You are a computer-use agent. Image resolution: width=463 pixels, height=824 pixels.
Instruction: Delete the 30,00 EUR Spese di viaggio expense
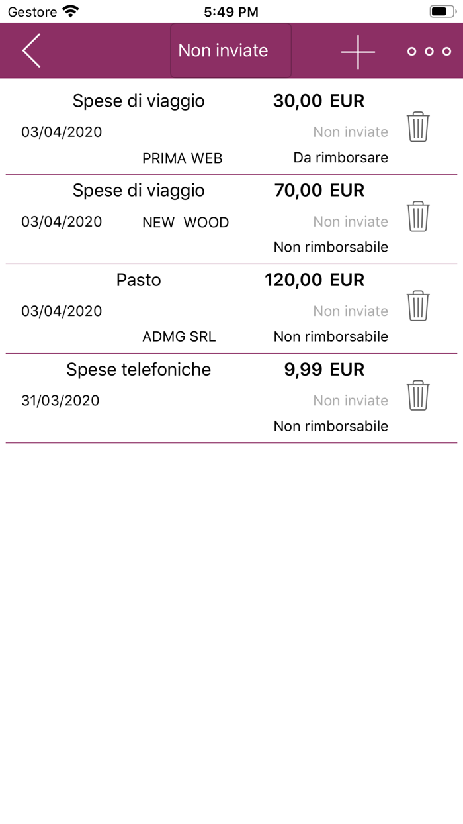click(x=417, y=126)
